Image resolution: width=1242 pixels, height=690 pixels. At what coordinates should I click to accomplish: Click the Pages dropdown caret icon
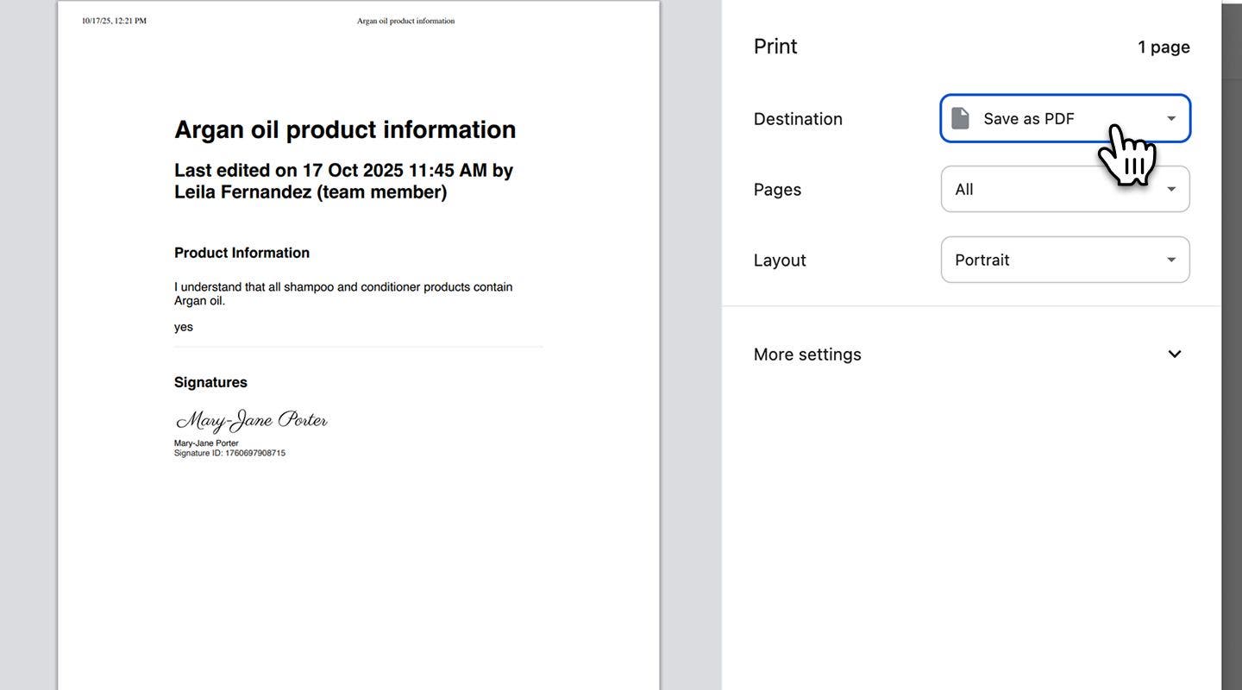click(1170, 188)
